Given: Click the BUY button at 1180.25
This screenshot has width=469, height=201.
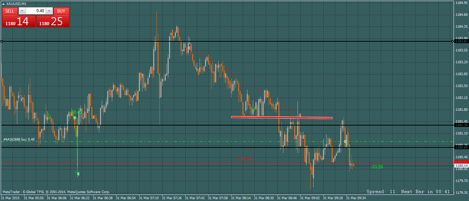Looking at the screenshot, I should [53, 21].
